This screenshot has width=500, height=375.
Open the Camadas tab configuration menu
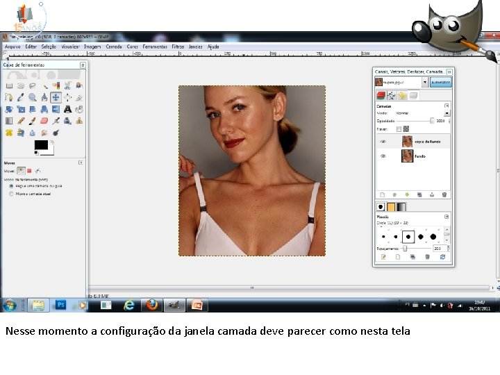click(x=447, y=106)
